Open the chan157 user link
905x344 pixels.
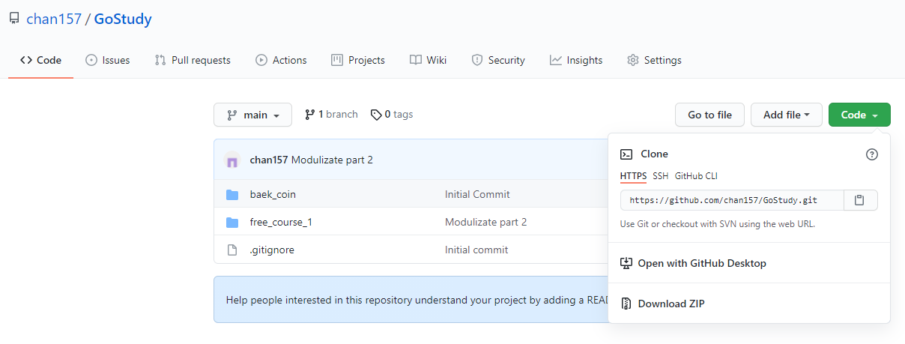coord(54,19)
